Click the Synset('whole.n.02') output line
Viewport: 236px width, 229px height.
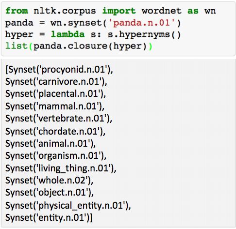point(49,181)
